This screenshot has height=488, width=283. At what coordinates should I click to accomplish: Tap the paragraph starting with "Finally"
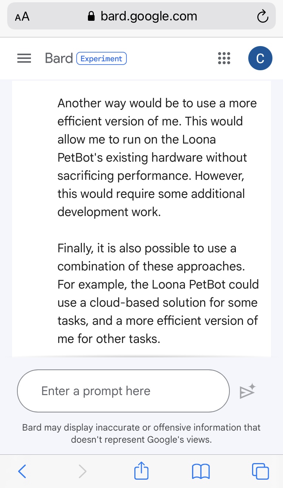click(158, 293)
